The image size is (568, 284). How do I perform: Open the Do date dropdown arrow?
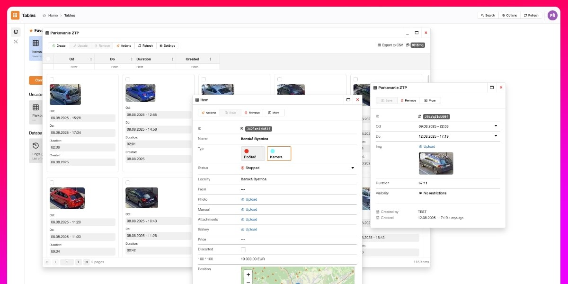click(x=496, y=136)
